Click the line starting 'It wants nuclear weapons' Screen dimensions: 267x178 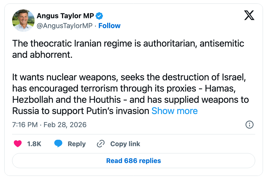tap(129, 78)
